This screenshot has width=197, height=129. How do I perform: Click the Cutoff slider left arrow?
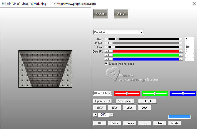[106, 43]
